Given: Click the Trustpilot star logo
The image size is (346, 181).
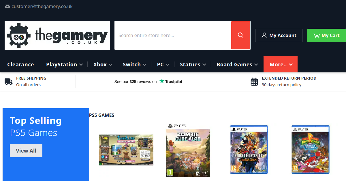Looking at the screenshot, I should pos(162,81).
